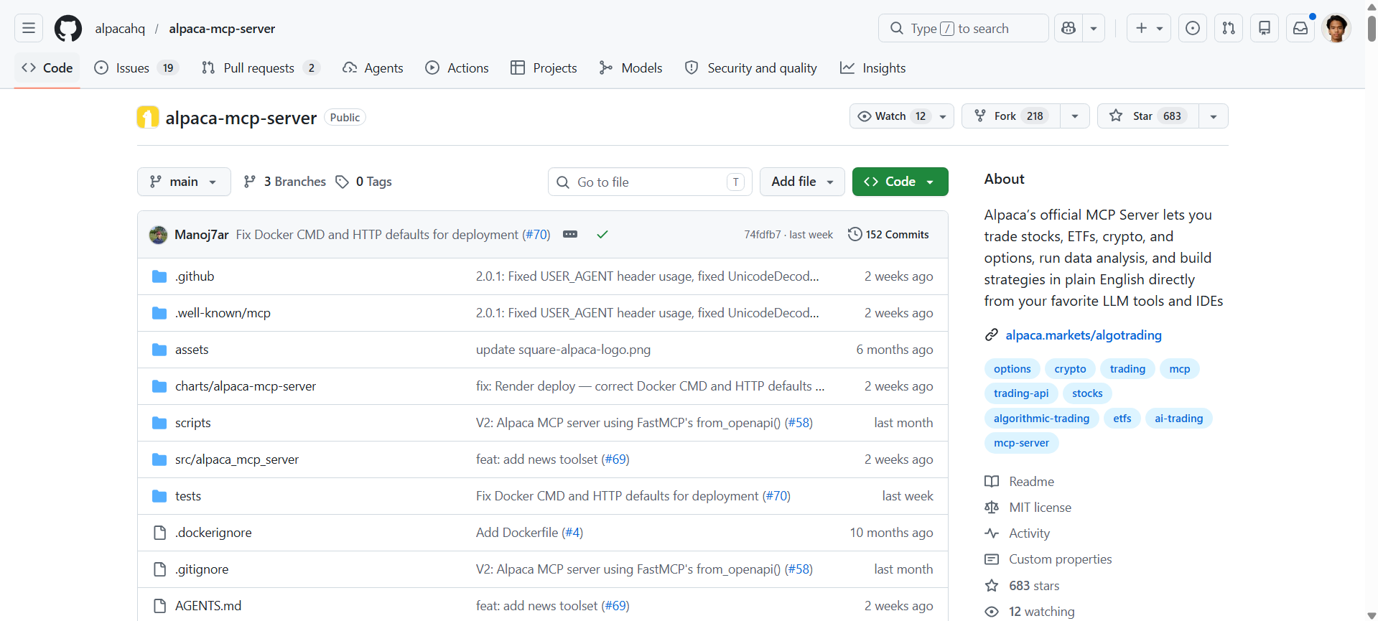Open Manoj7ar author avatar
Screen dimensions: 1378x621
pyautogui.click(x=158, y=235)
